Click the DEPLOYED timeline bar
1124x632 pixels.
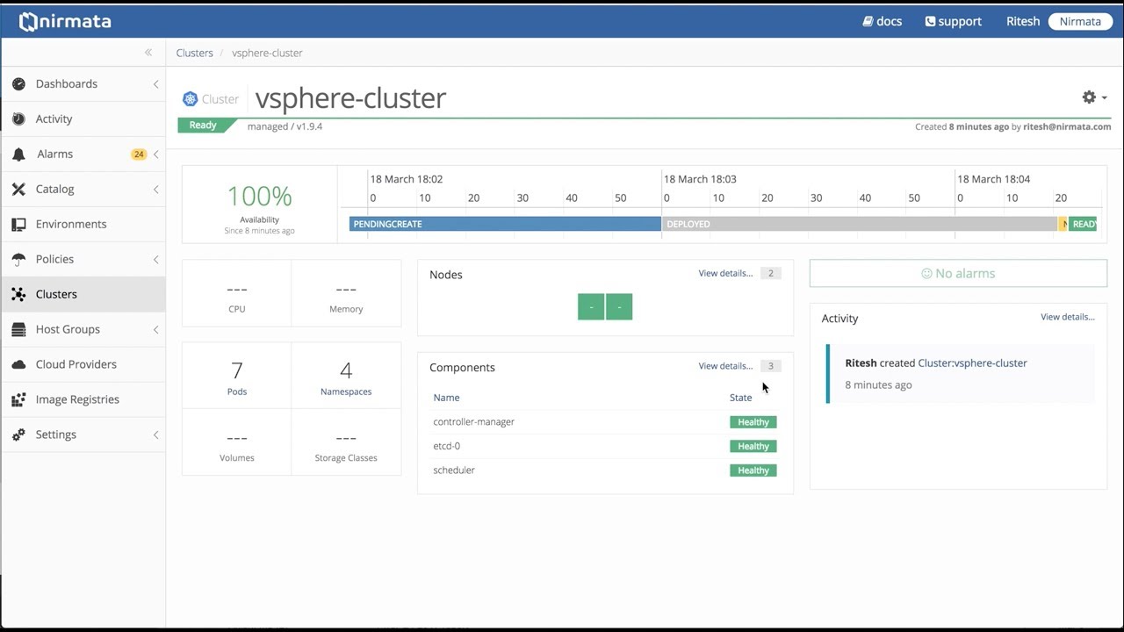[860, 224]
